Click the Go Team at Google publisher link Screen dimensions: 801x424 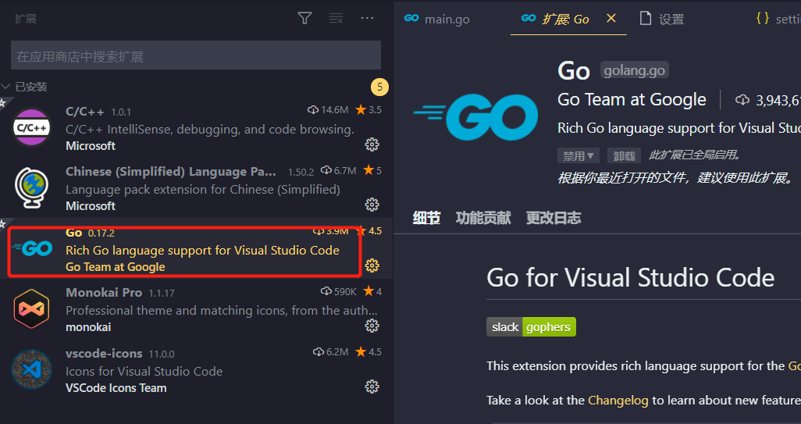[x=632, y=100]
